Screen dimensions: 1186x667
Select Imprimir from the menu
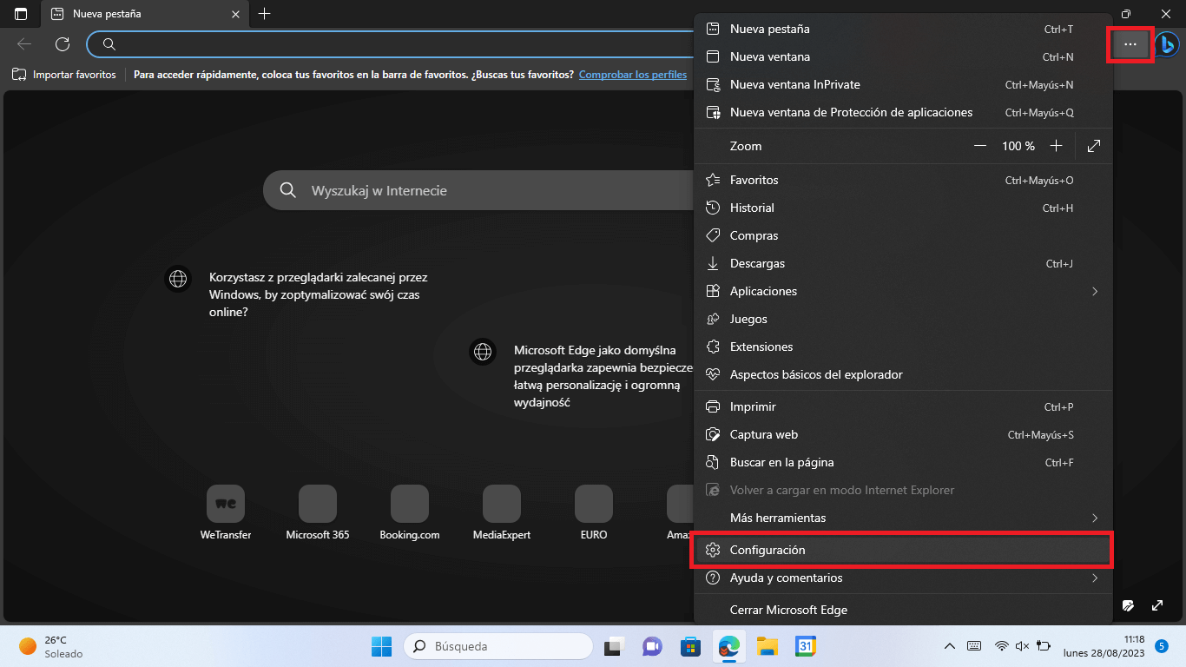[903, 406]
